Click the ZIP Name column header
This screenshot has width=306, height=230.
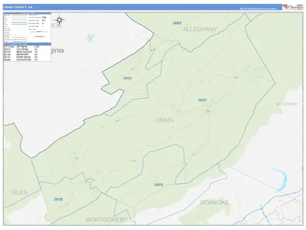[x=22, y=46]
